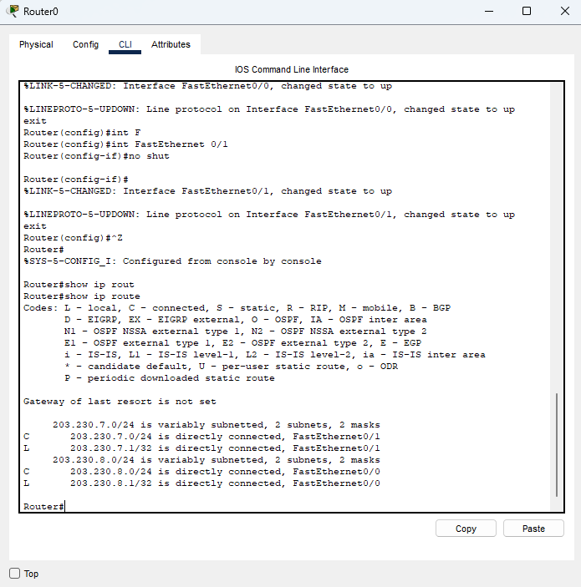Image resolution: width=581 pixels, height=587 pixels.
Task: Select the CLI tab
Action: point(125,44)
